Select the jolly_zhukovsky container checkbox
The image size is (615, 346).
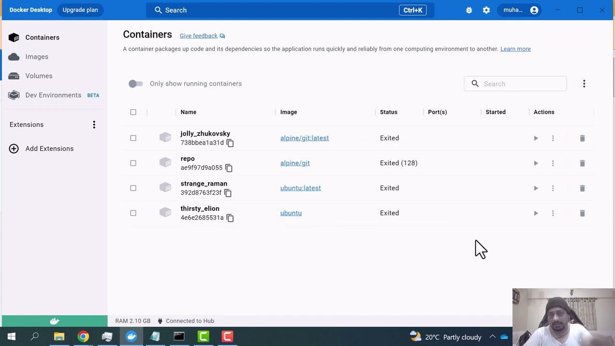(x=133, y=138)
